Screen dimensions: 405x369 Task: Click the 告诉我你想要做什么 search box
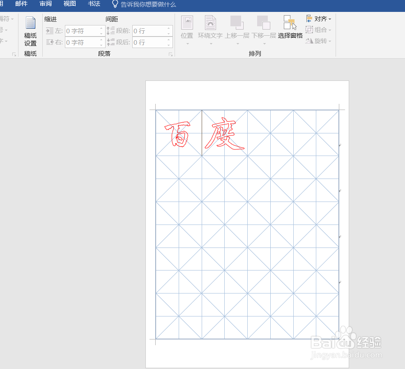[148, 5]
